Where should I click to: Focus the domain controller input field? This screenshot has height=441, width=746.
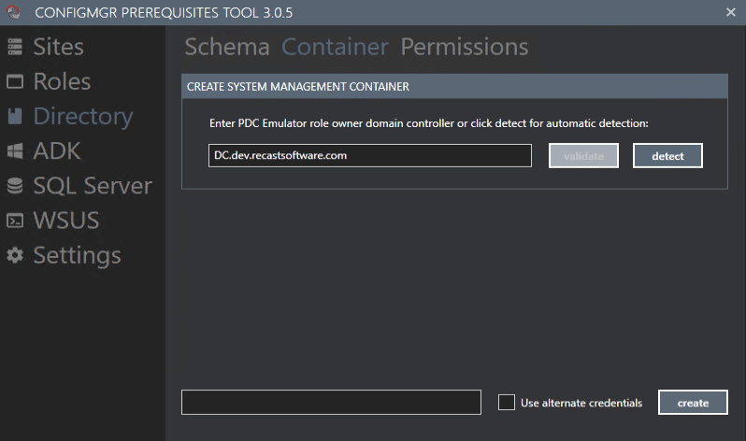coord(369,156)
